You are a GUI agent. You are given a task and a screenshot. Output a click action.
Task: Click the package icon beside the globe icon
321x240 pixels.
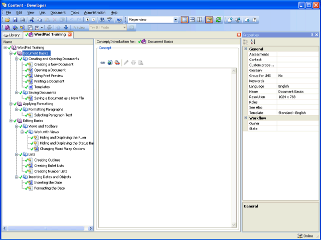tap(117, 62)
